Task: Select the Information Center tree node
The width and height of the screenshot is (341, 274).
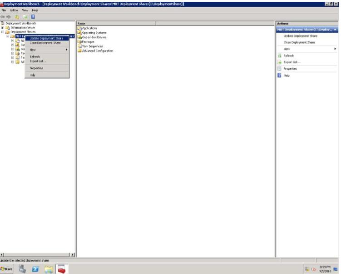Action: (x=23, y=28)
